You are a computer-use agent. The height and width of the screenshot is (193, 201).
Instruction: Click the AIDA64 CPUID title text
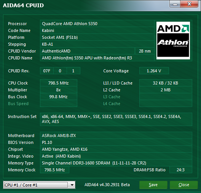[x=23, y=5]
